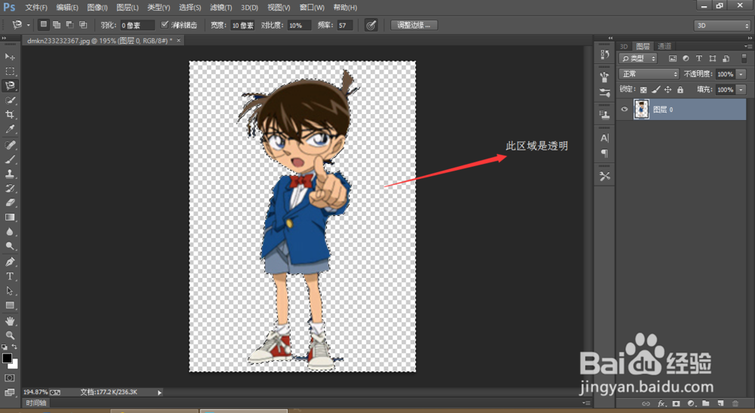Select the Eraser tool
The width and height of the screenshot is (755, 413).
10,202
